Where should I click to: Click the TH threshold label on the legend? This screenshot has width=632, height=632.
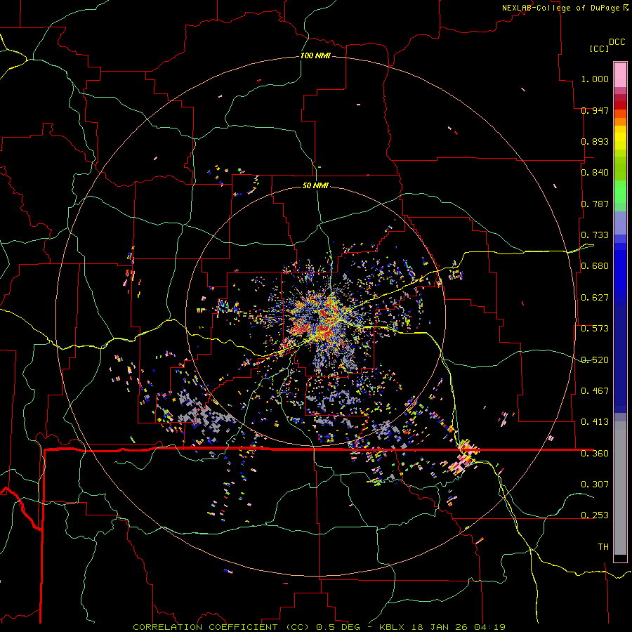603,547
